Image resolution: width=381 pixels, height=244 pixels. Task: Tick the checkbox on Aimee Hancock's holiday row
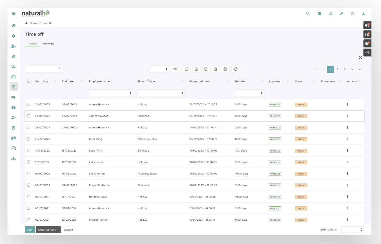[x=29, y=104]
